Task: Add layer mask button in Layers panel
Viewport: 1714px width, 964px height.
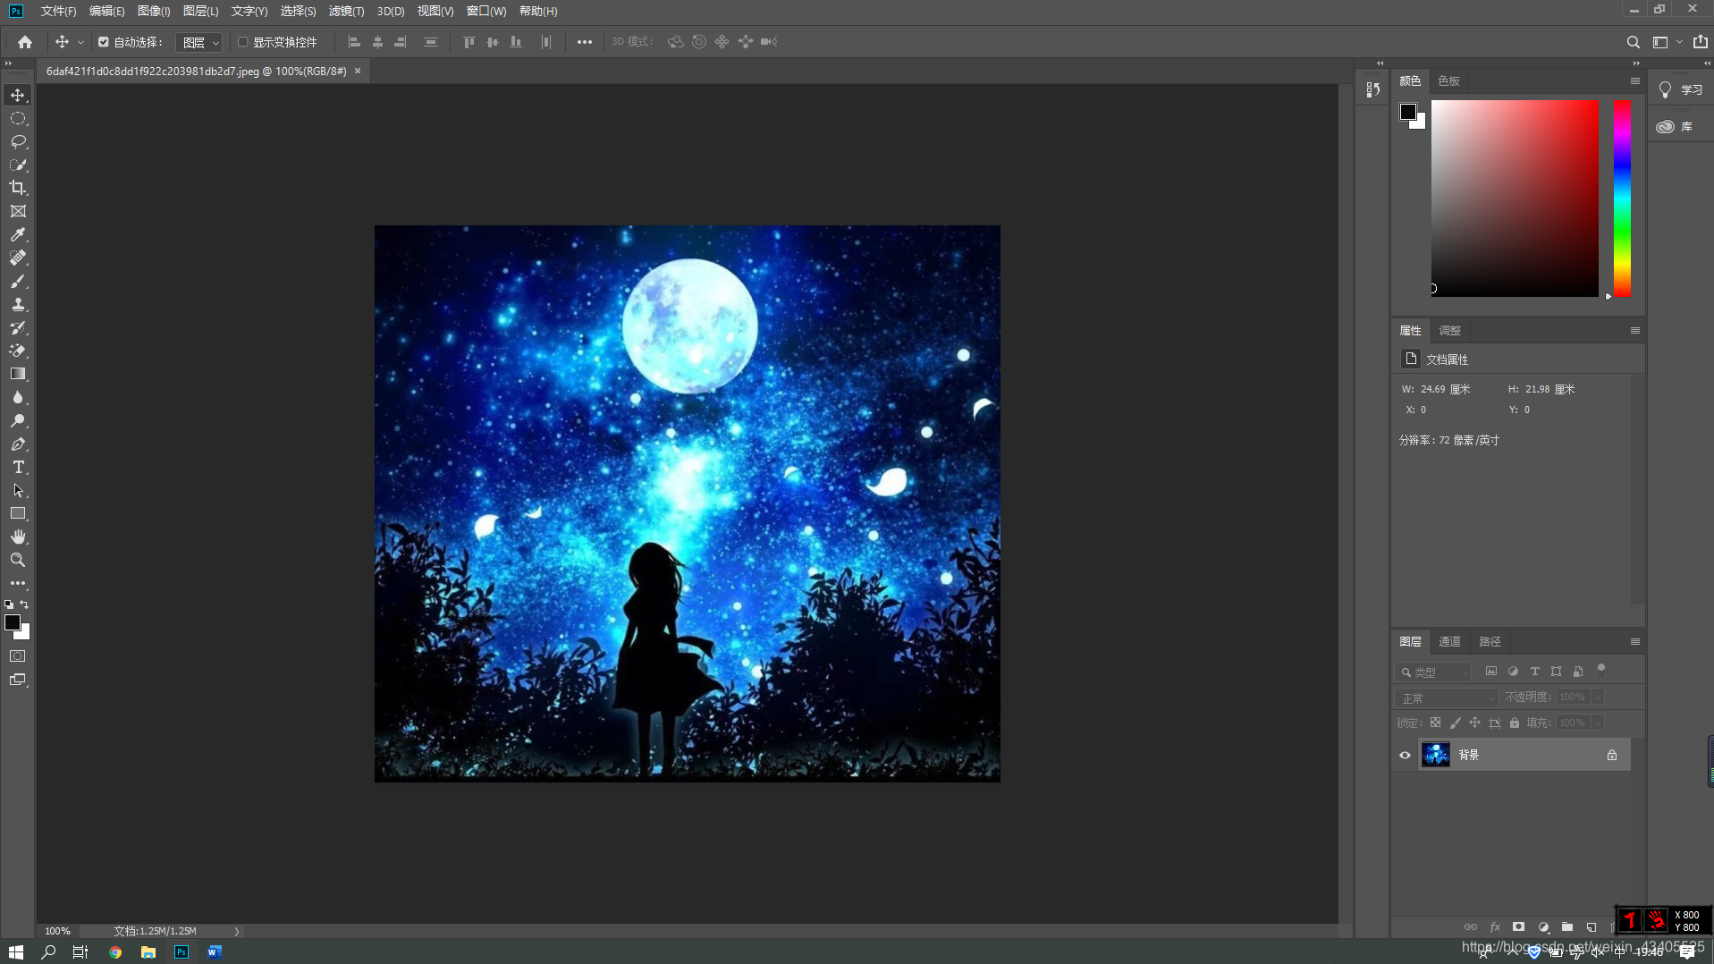Action: (x=1518, y=927)
